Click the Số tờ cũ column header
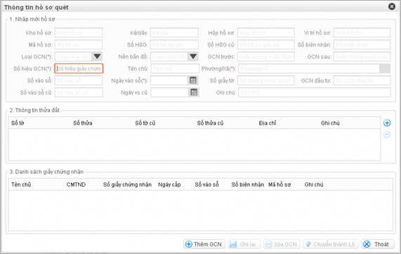The width and height of the screenshot is (401, 254). point(145,123)
